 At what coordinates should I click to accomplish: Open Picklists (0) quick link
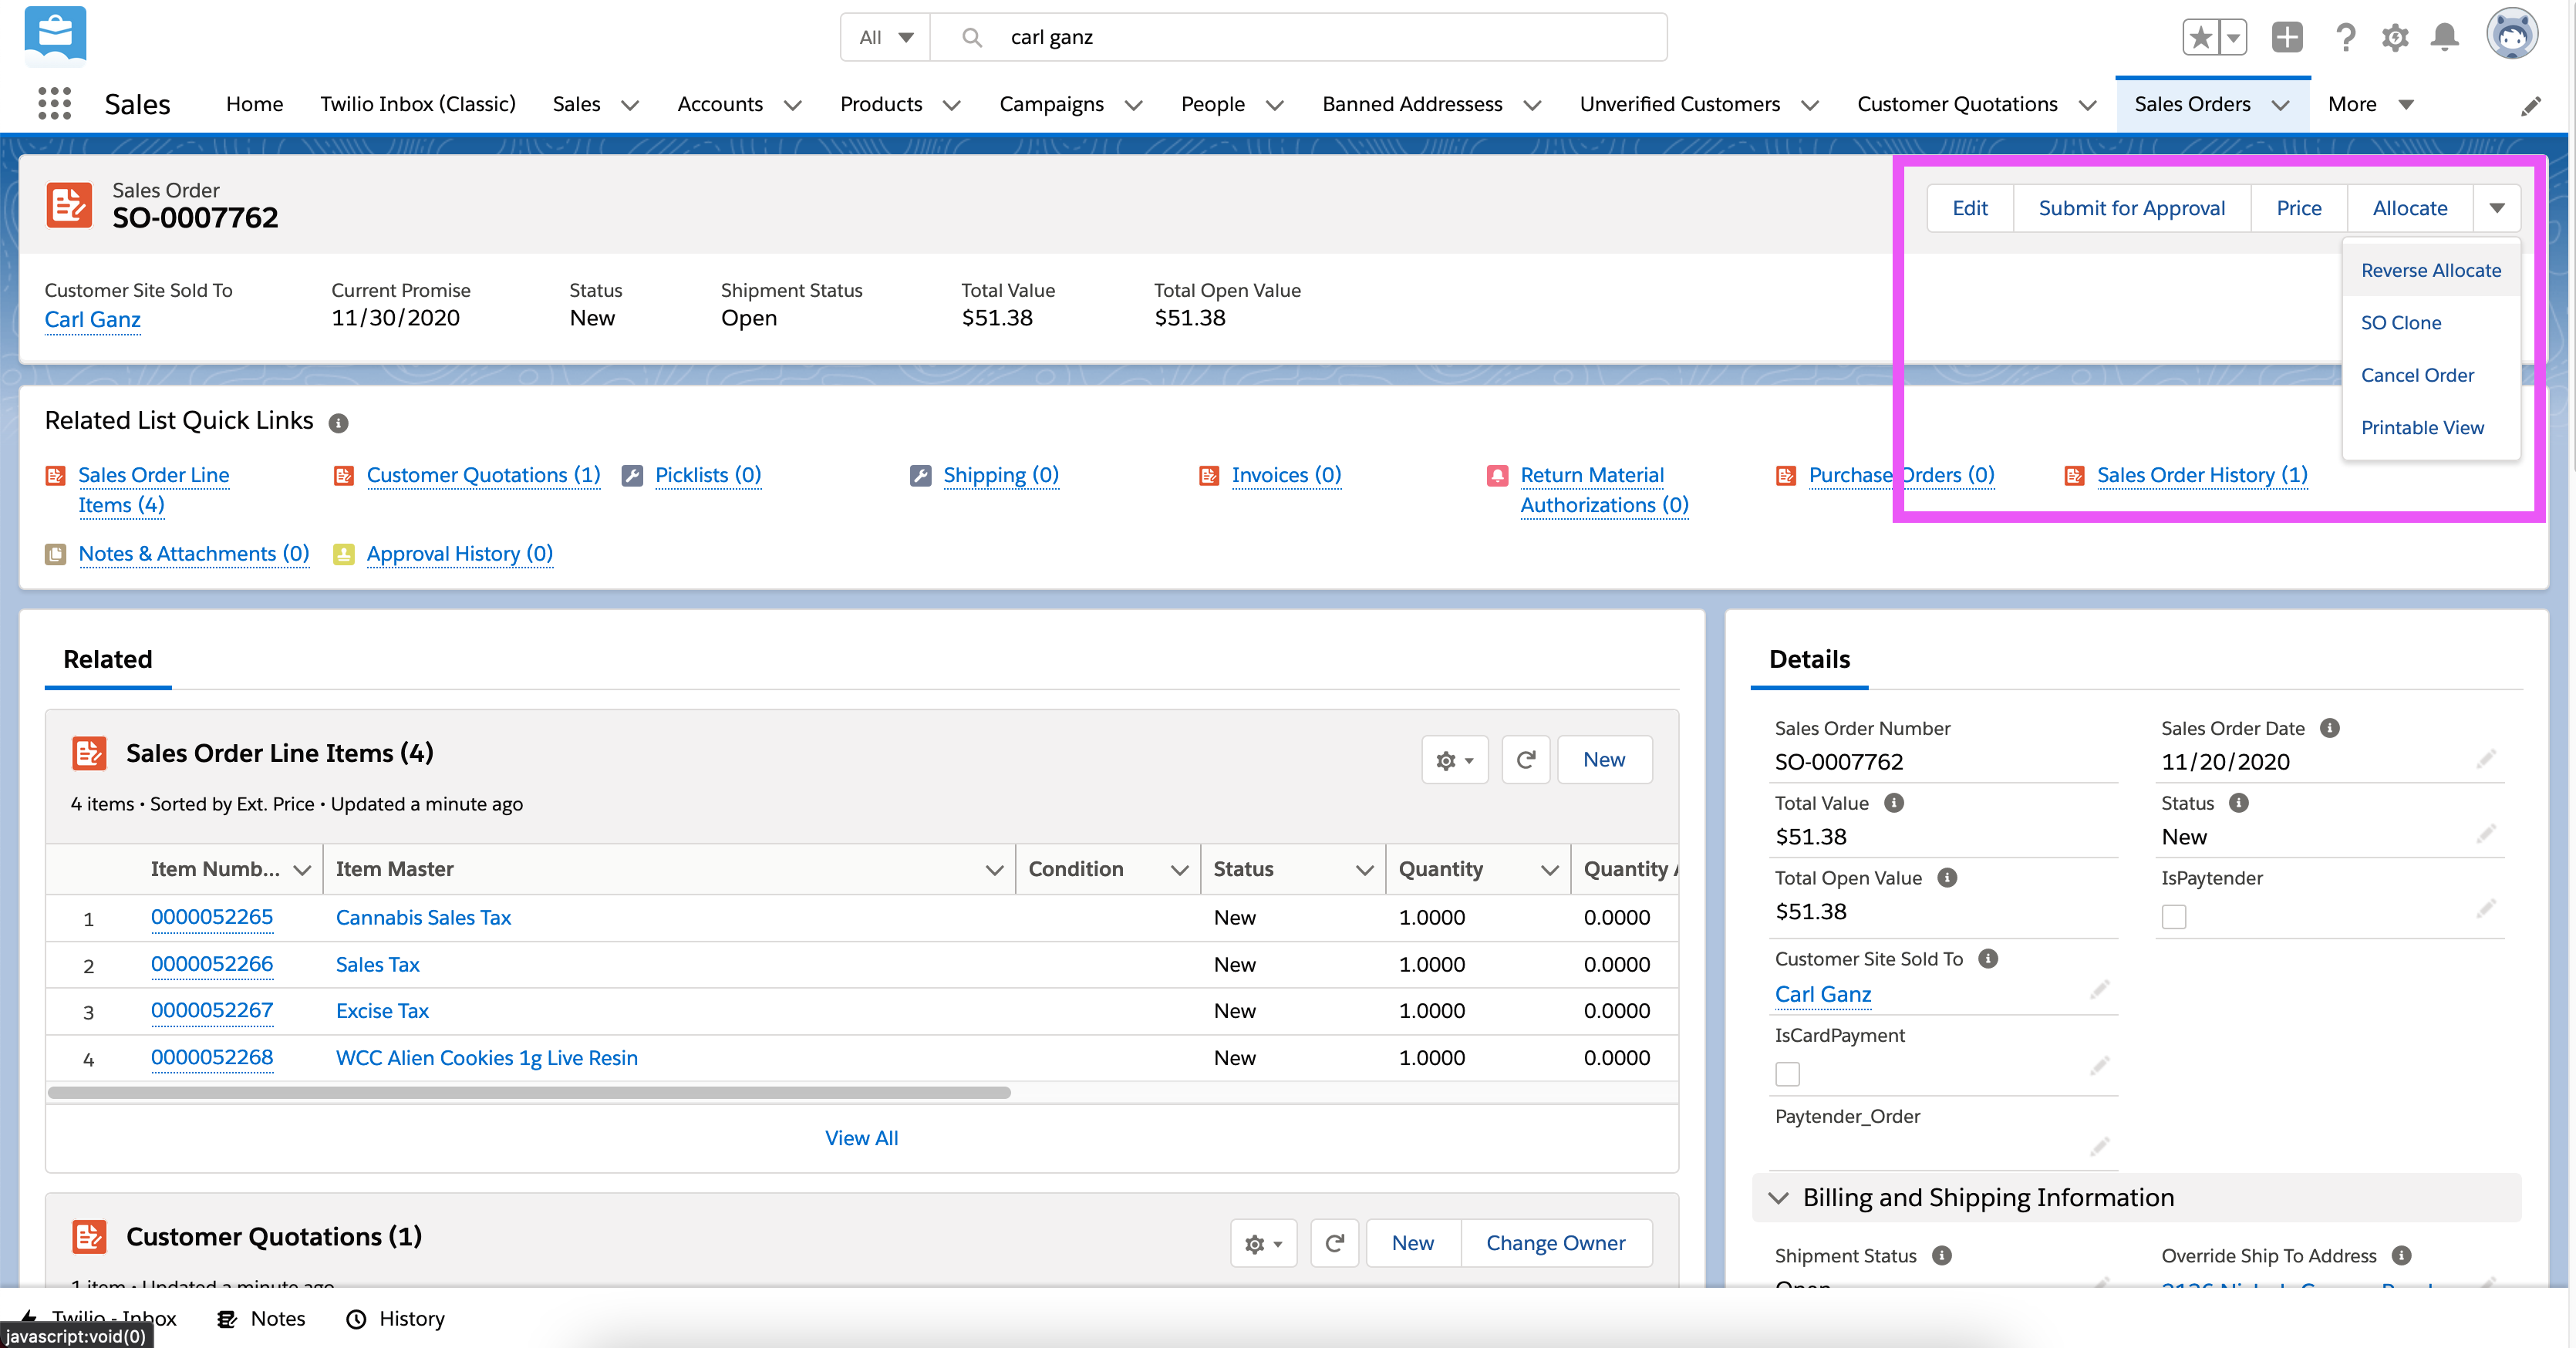pos(708,475)
